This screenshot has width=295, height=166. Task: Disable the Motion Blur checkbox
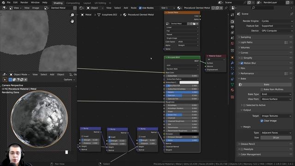[242, 63]
